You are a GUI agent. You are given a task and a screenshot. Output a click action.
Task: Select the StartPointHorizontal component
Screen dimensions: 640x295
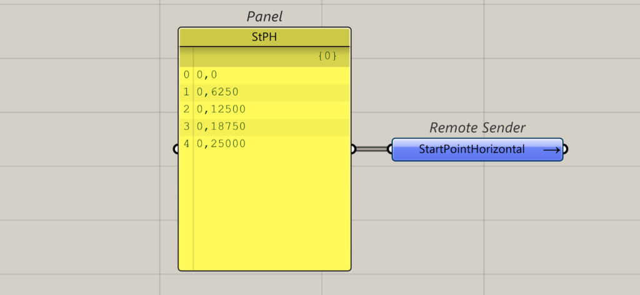coord(472,150)
